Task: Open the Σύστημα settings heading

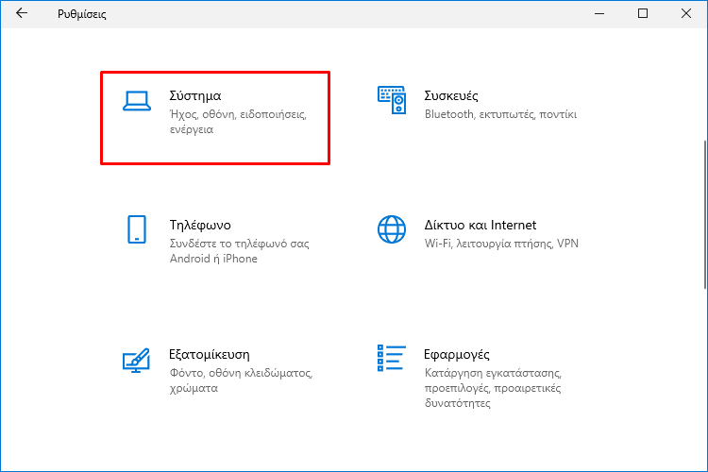Action: coord(195,95)
